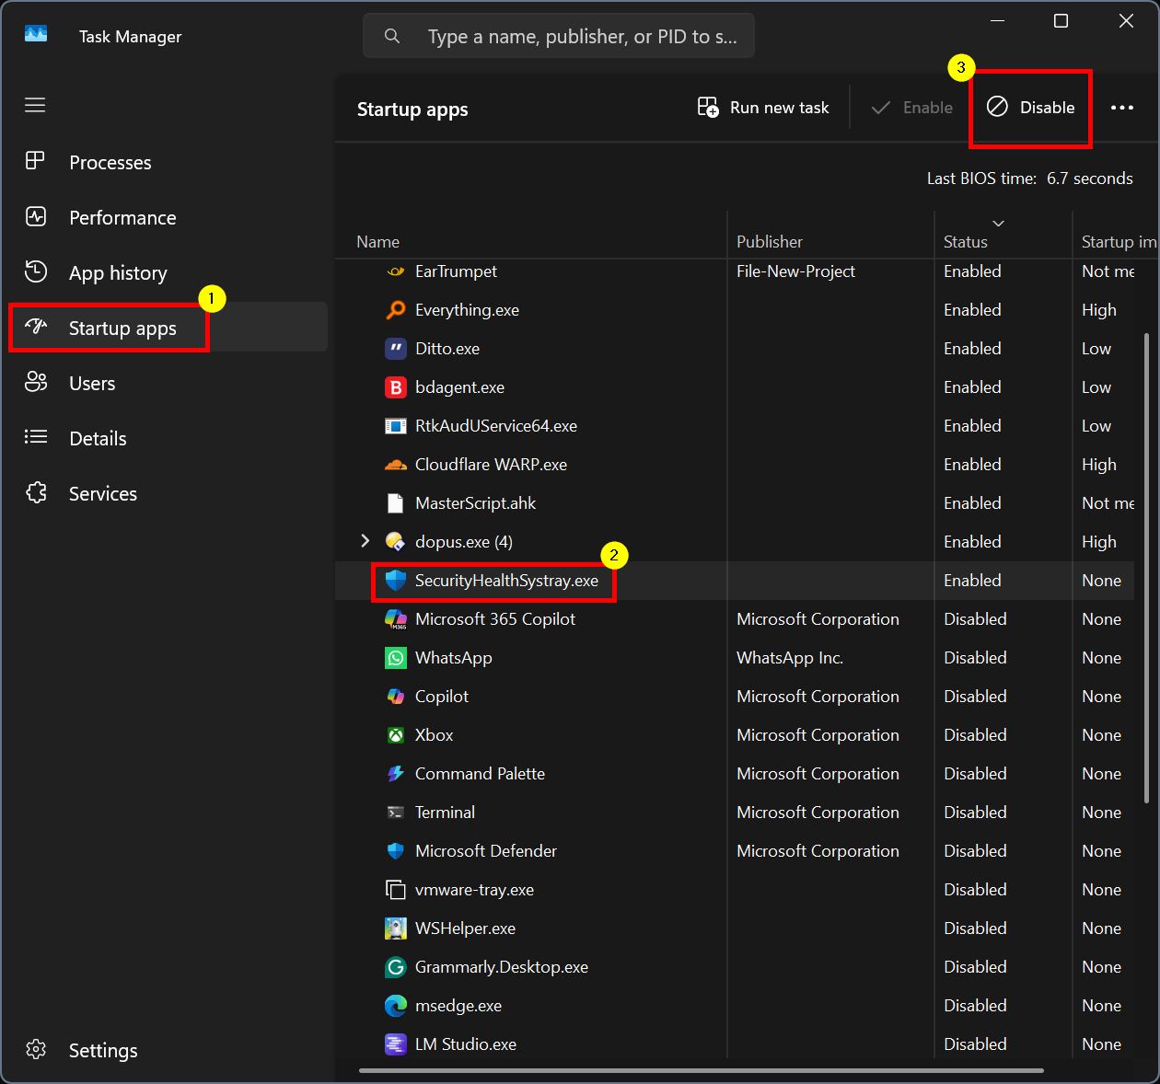Click the search magnifier icon
This screenshot has height=1084, width=1160.
392,36
